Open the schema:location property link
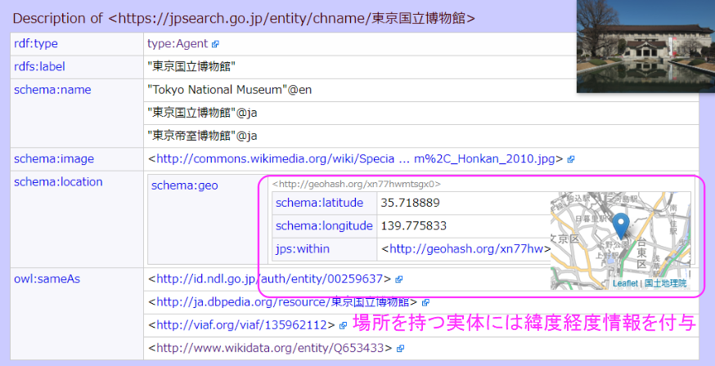 coord(58,181)
